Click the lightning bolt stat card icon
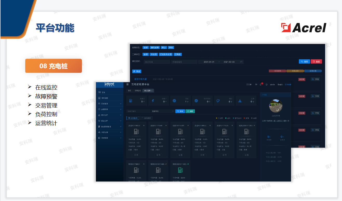 (x=153, y=101)
